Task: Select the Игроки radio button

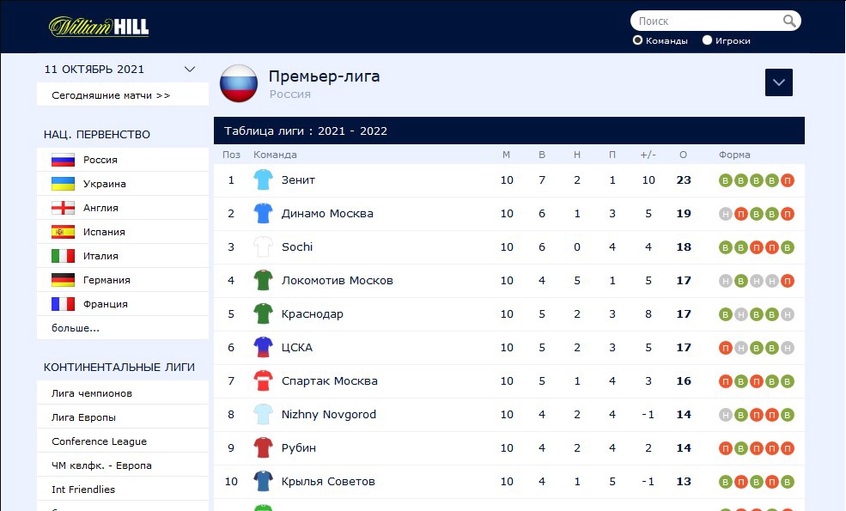Action: (x=708, y=40)
